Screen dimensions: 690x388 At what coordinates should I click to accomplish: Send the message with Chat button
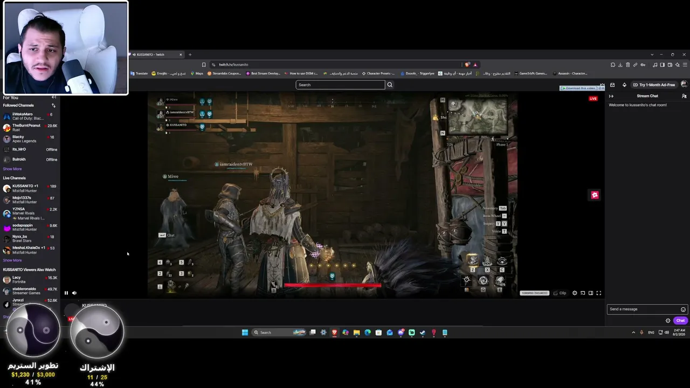[x=680, y=321]
